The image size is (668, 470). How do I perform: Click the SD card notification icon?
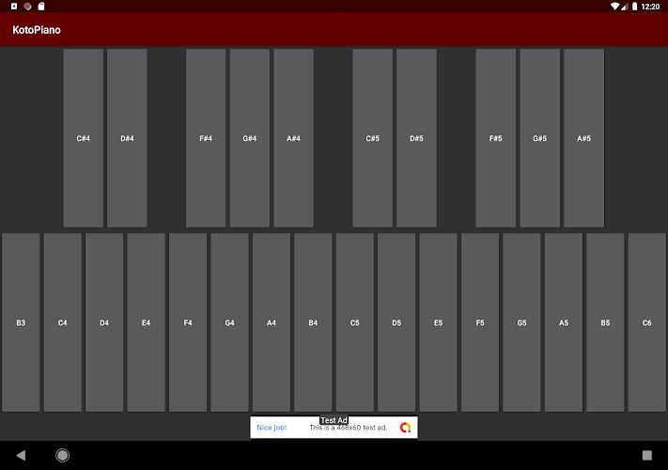(x=41, y=6)
